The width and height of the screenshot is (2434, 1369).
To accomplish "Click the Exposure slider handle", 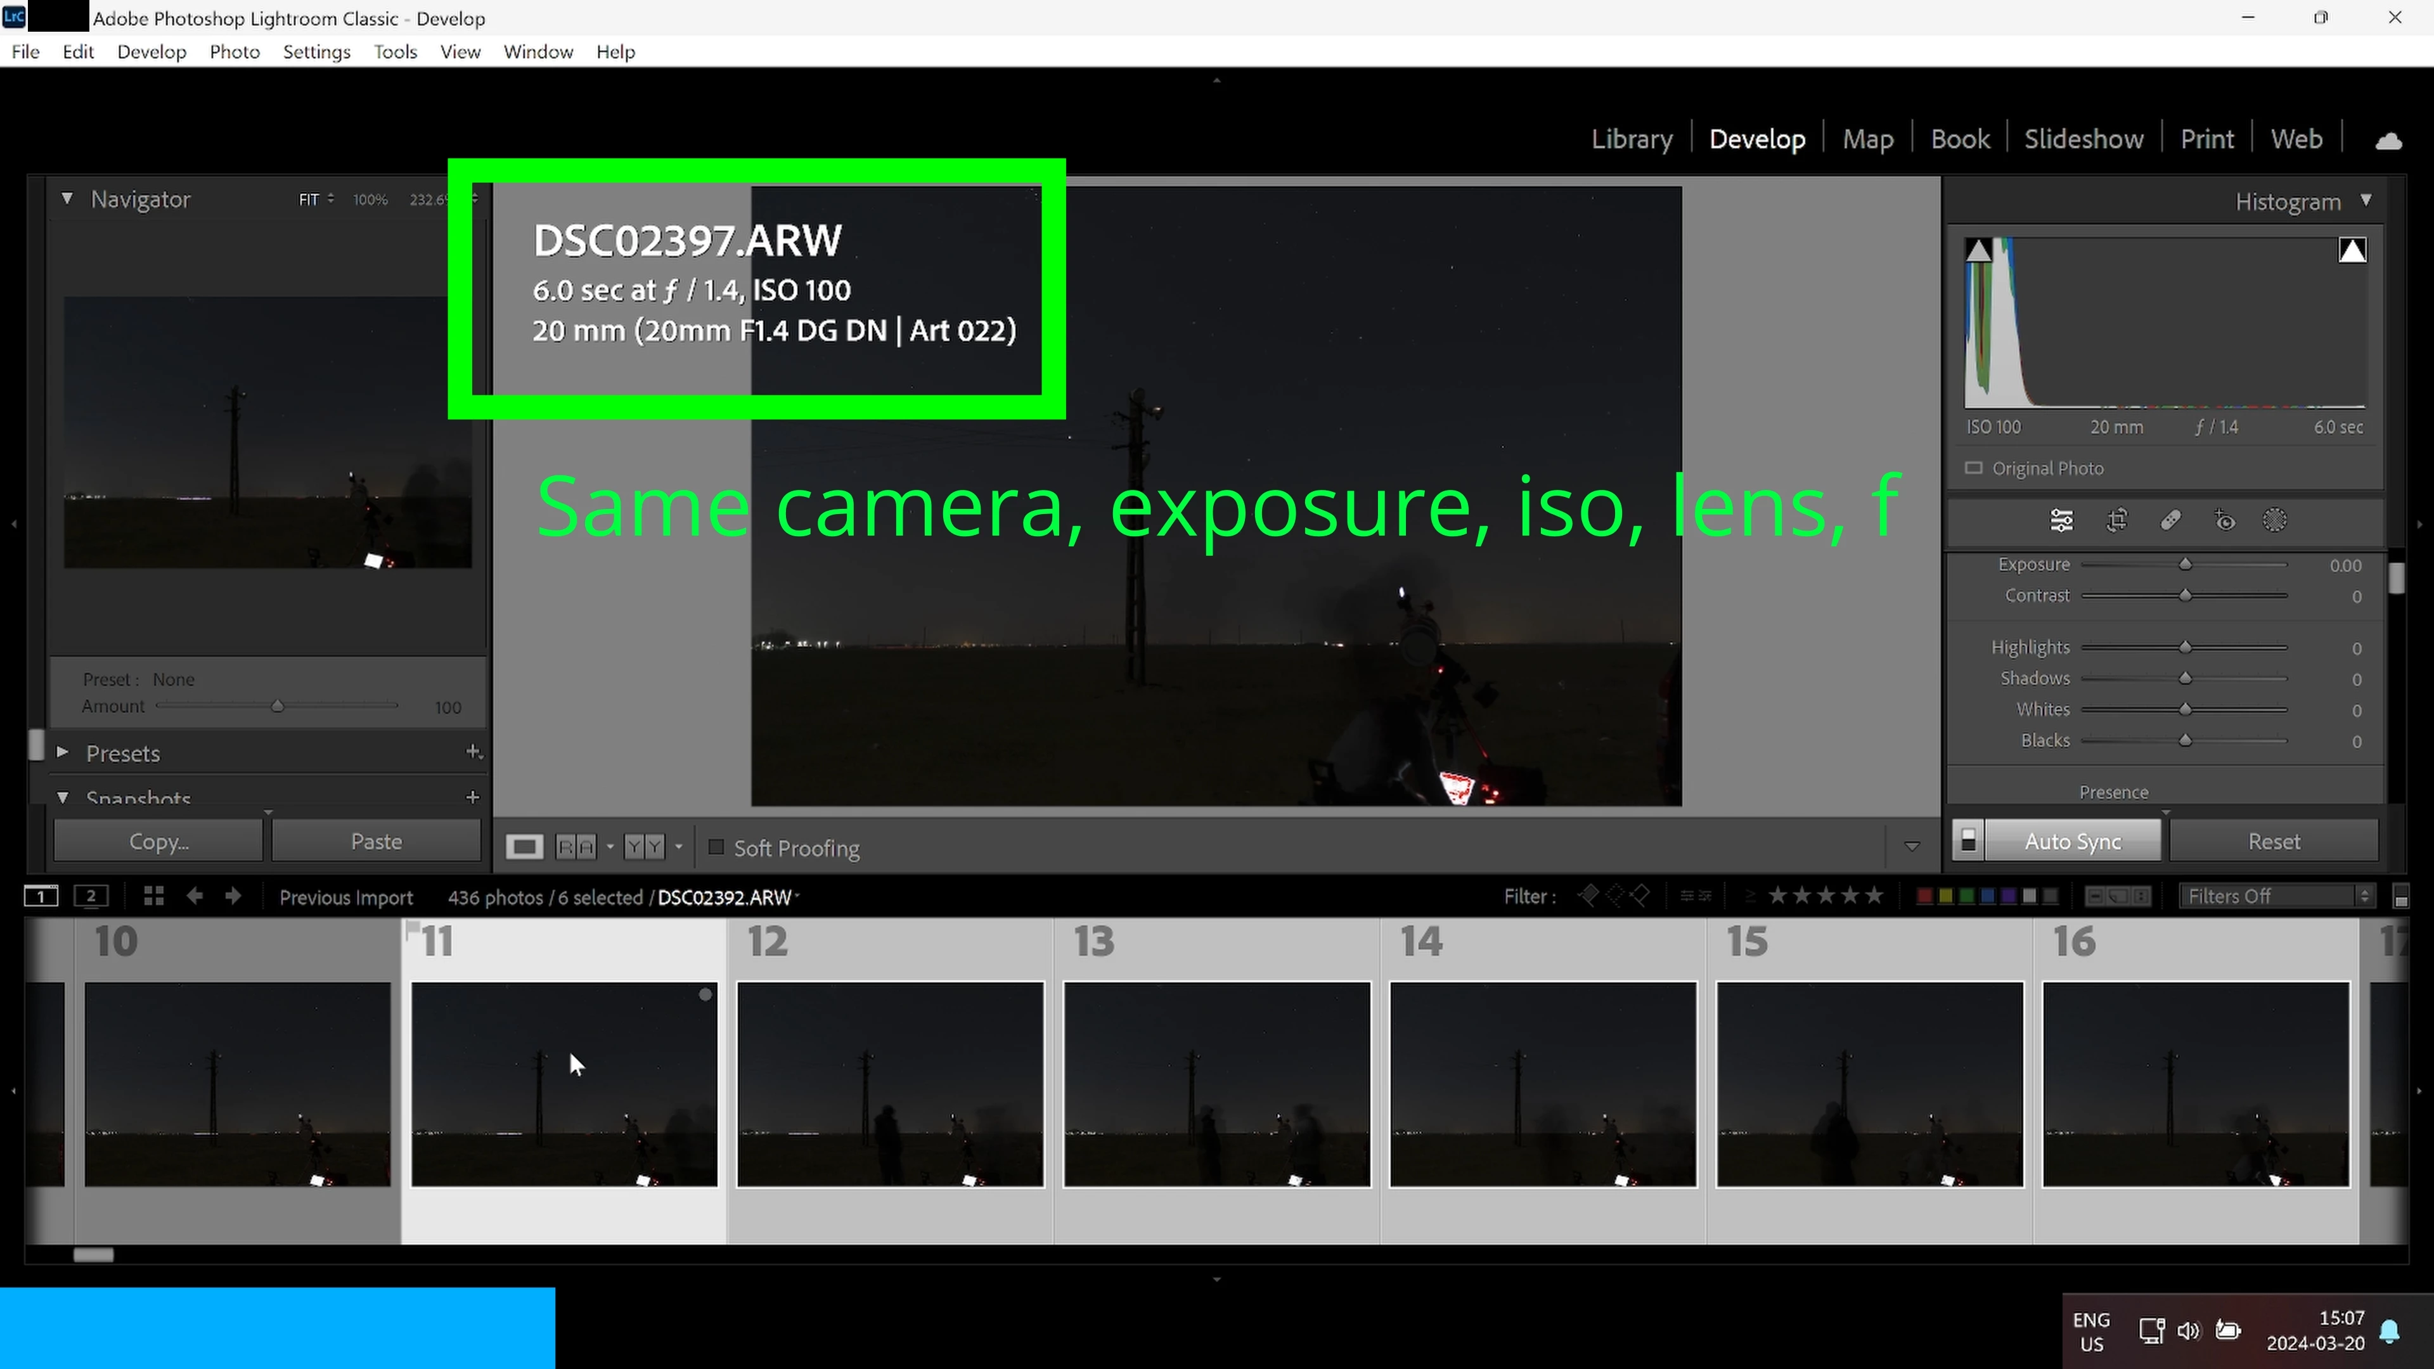I will [x=2186, y=565].
